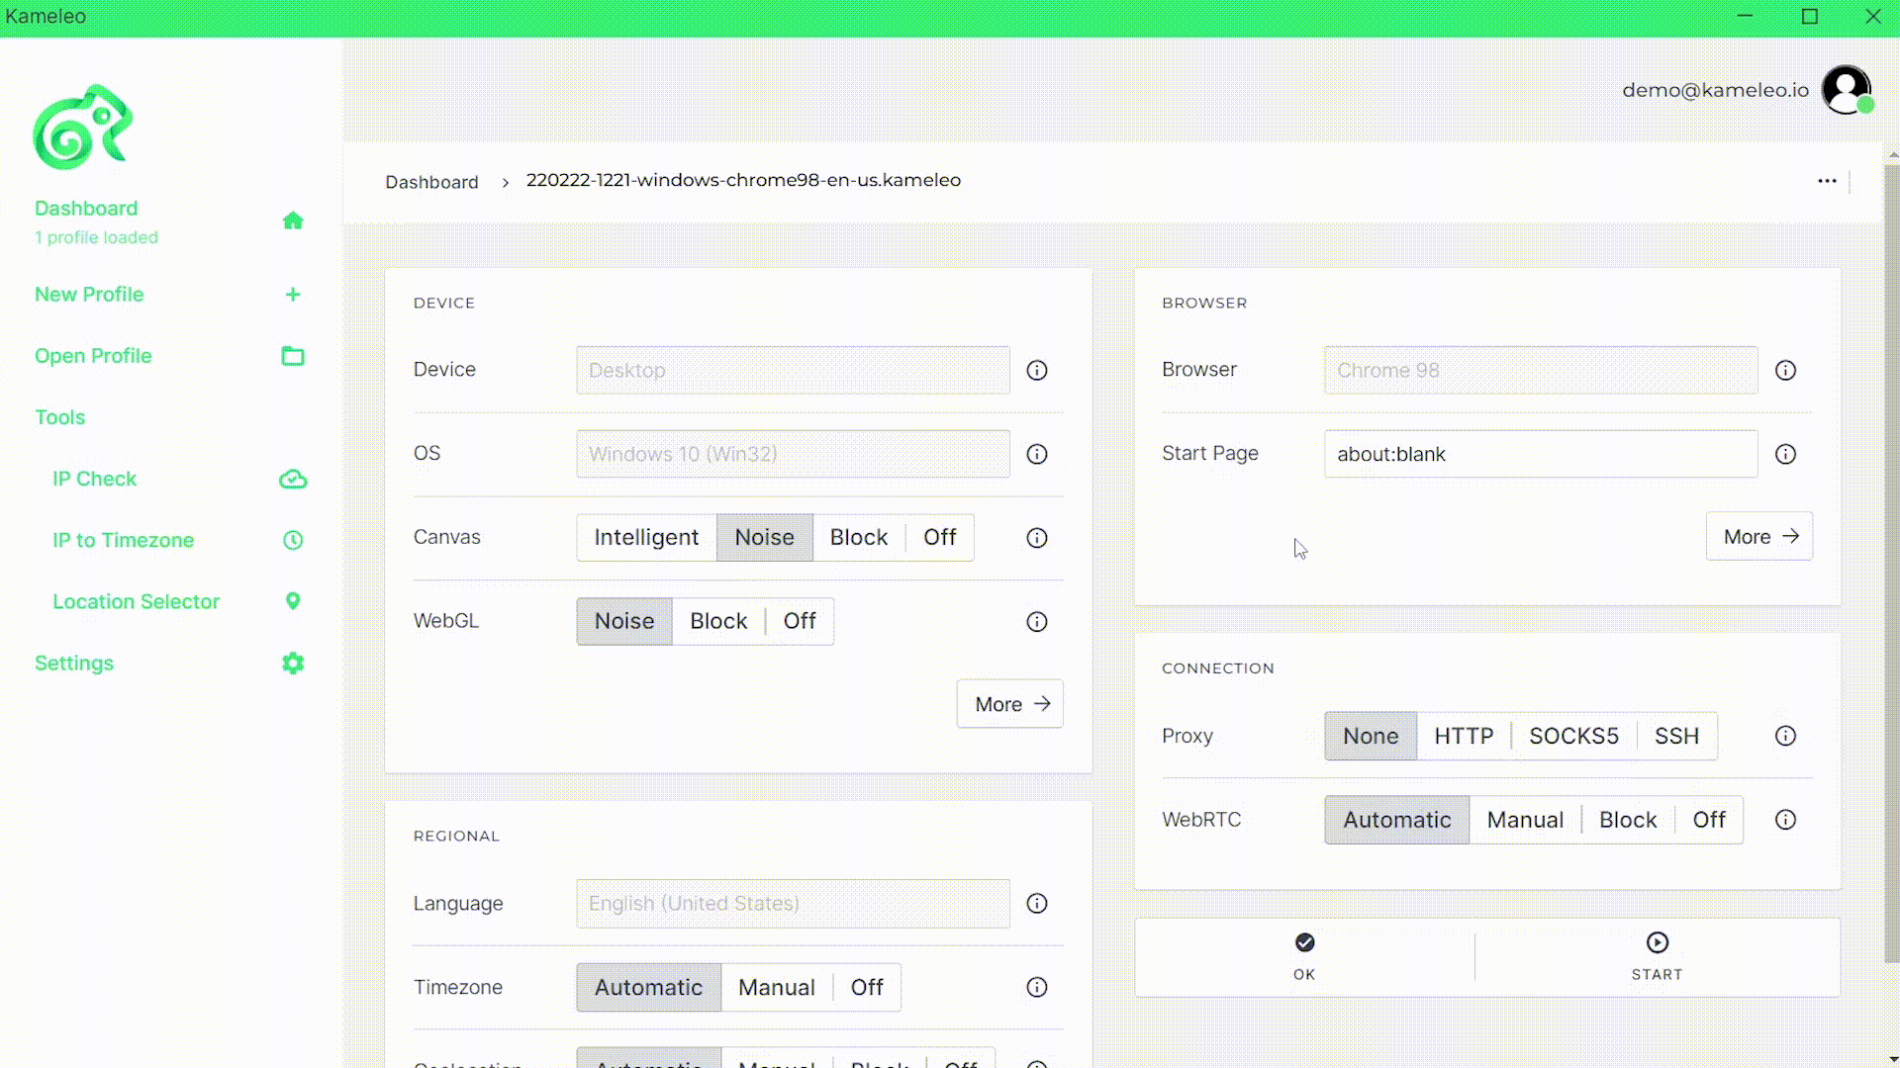
Task: Open the Browser dropdown showing Chrome 98
Action: [1541, 370]
